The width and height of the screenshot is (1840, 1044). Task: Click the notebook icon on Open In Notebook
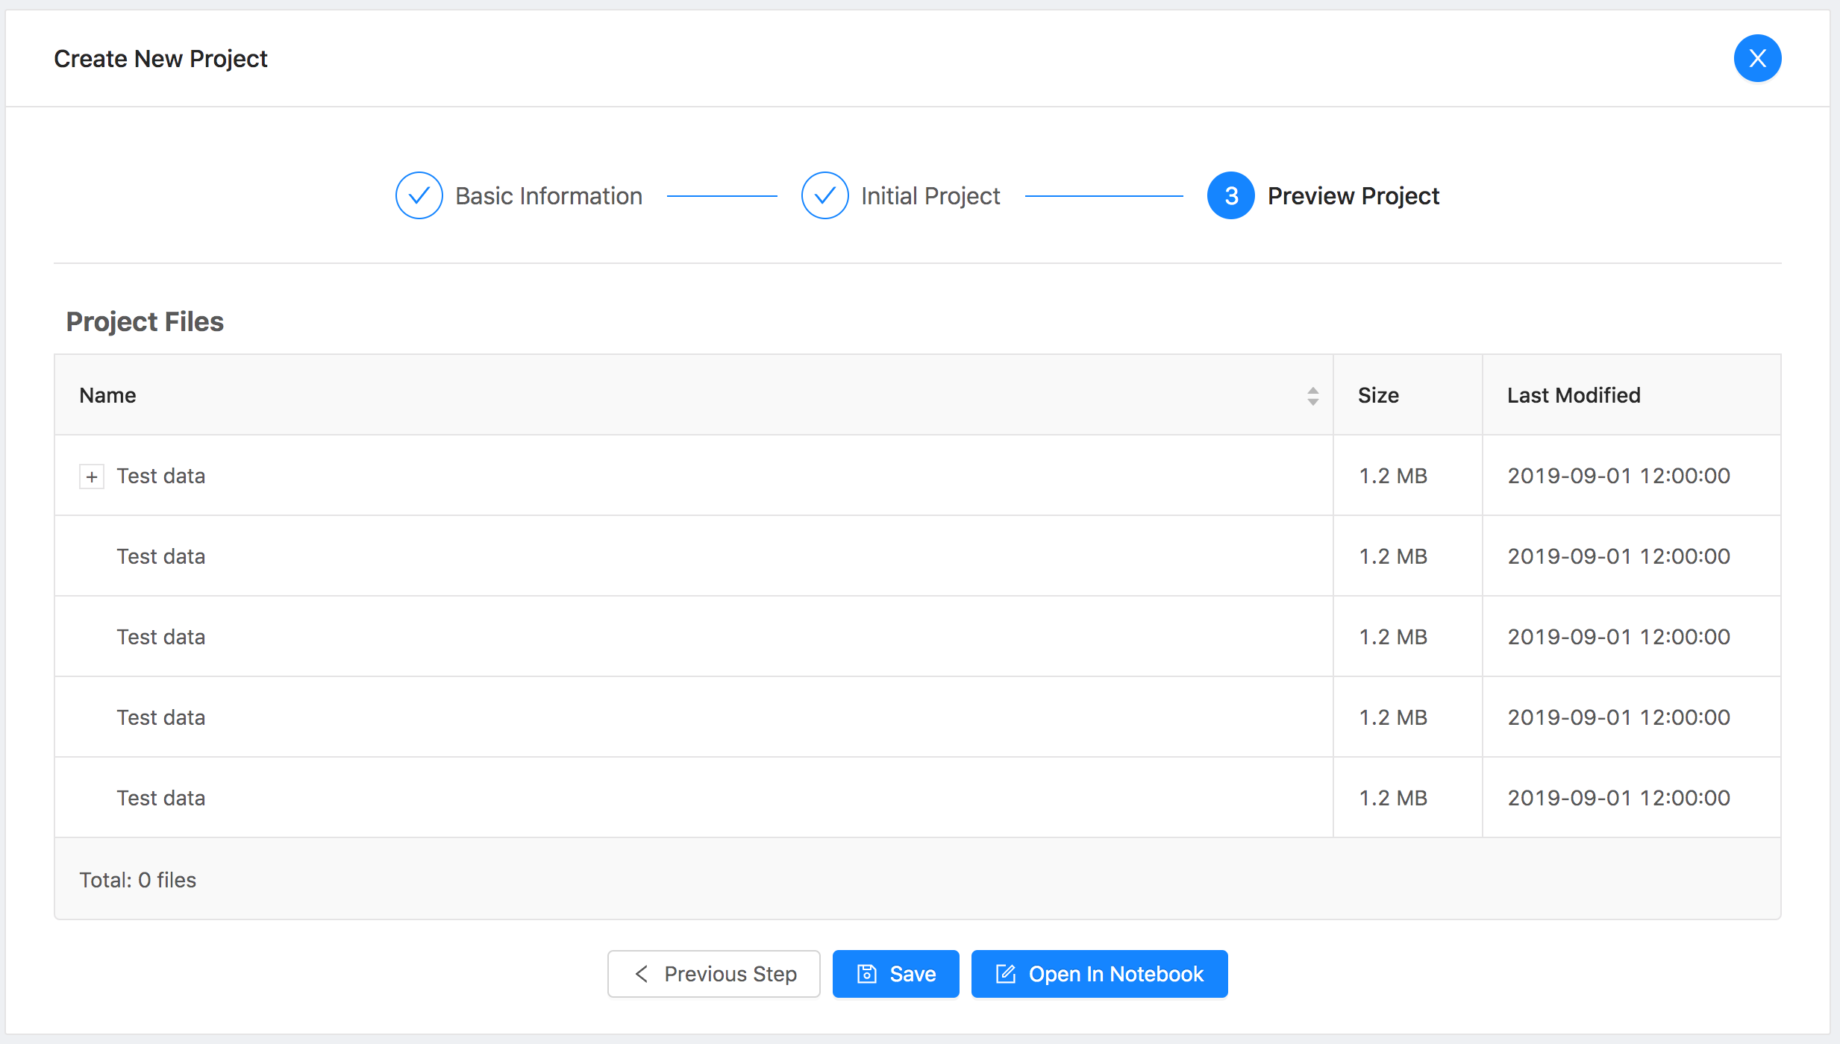1006,973
